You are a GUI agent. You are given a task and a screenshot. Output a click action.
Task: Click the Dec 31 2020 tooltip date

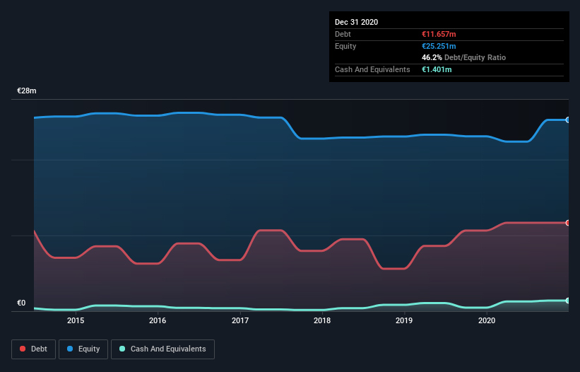pyautogui.click(x=356, y=22)
